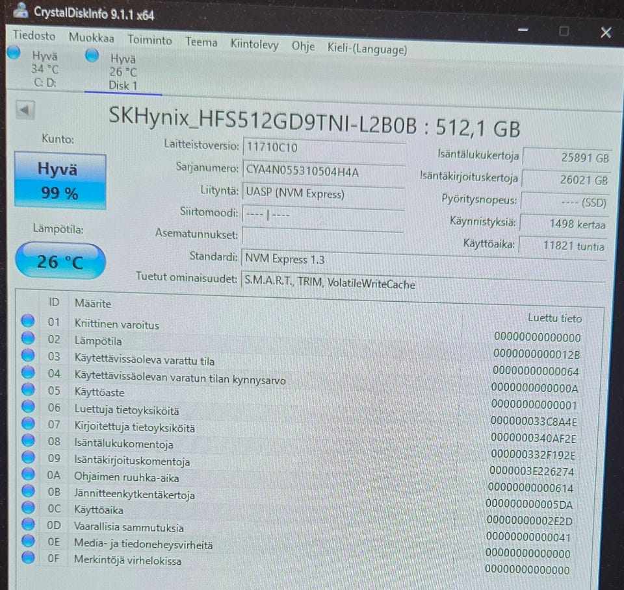This screenshot has width=624, height=590.
Task: Click the Siirtomoodi field
Action: [x=323, y=215]
